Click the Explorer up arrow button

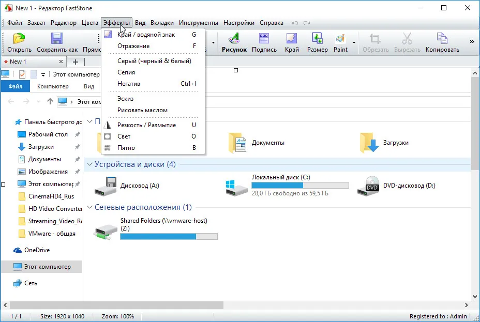[x=50, y=101]
